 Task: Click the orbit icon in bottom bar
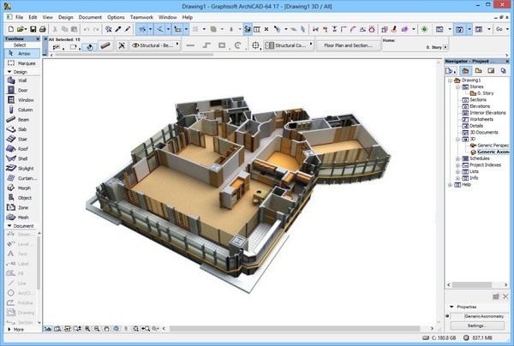point(117,328)
